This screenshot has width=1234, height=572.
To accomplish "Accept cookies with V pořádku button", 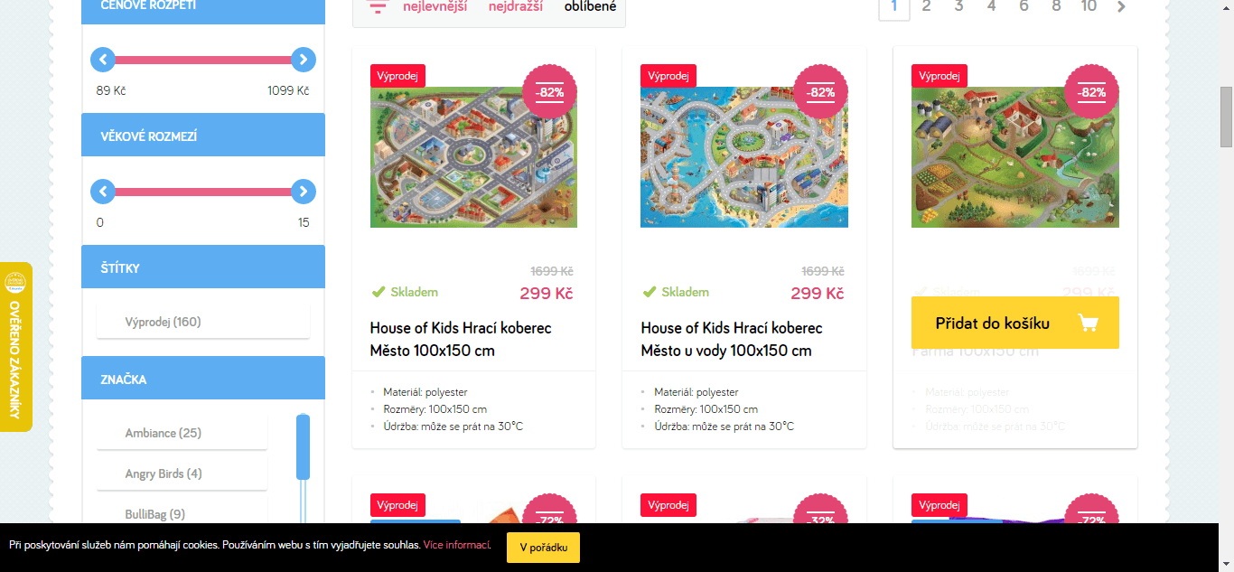I will point(543,548).
